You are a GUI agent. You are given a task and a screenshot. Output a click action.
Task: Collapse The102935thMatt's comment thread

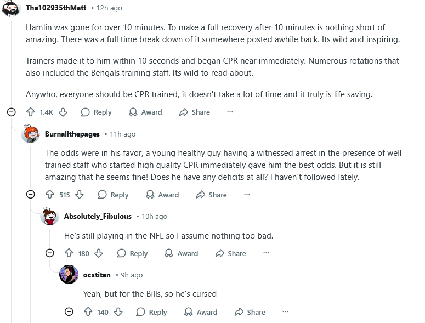11,112
